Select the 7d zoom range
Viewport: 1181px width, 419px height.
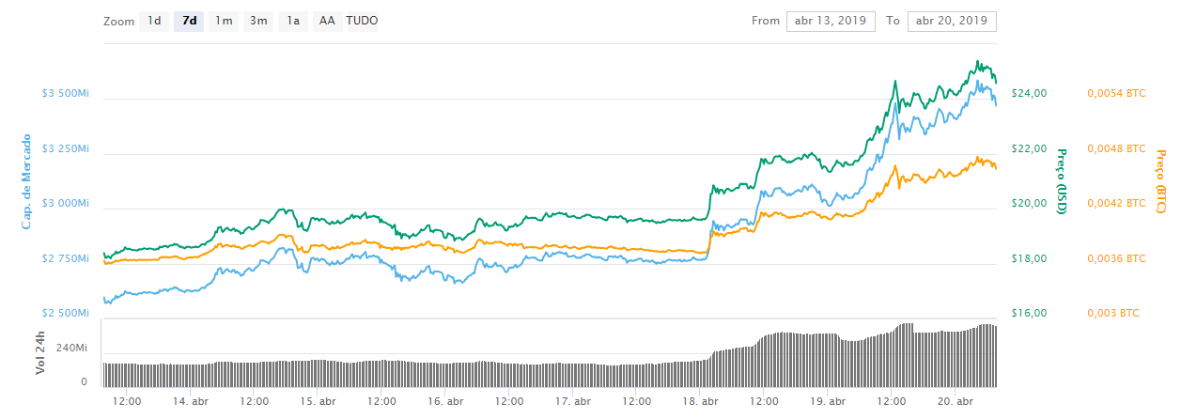[x=189, y=21]
